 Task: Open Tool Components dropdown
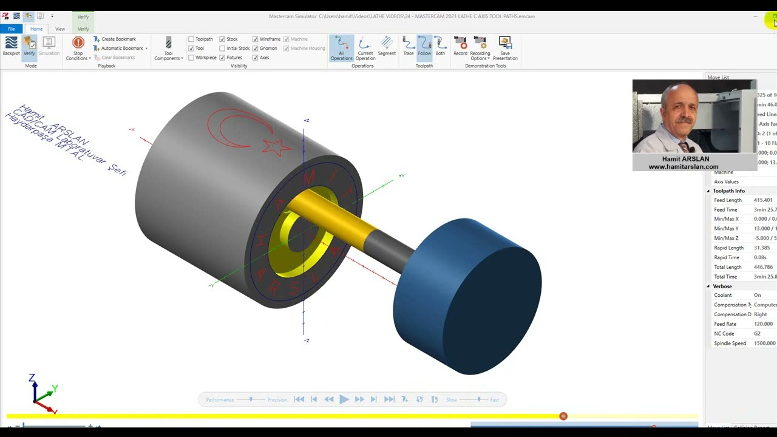pos(169,48)
